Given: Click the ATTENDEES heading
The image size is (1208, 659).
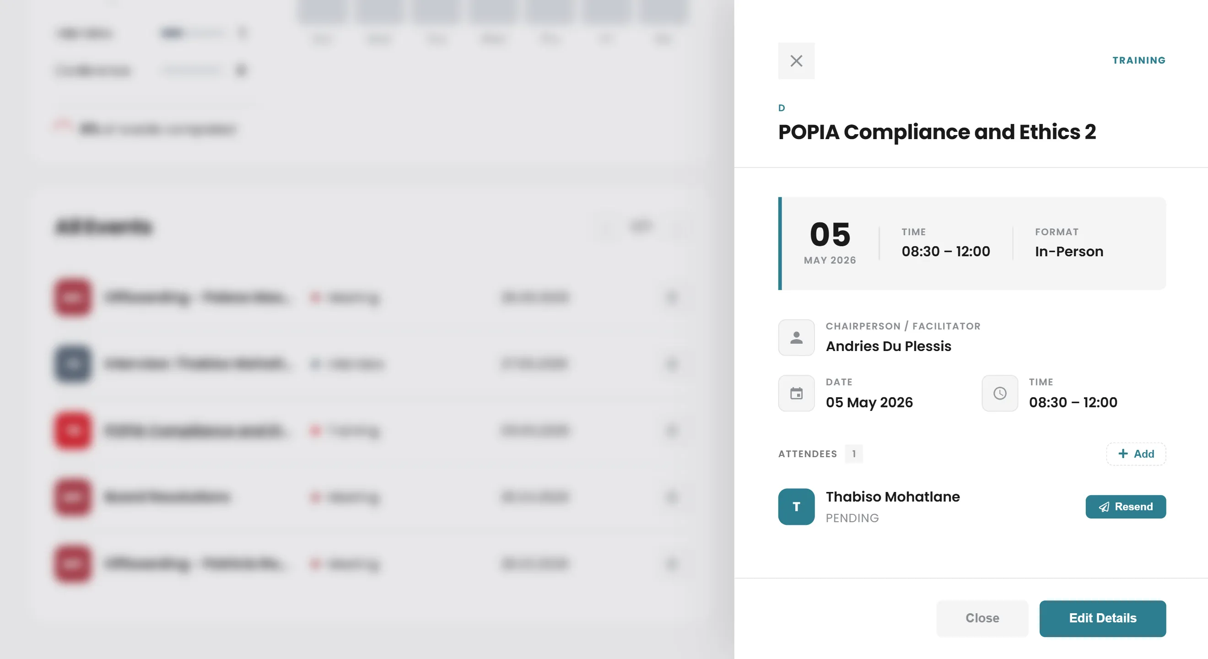Looking at the screenshot, I should (x=808, y=454).
